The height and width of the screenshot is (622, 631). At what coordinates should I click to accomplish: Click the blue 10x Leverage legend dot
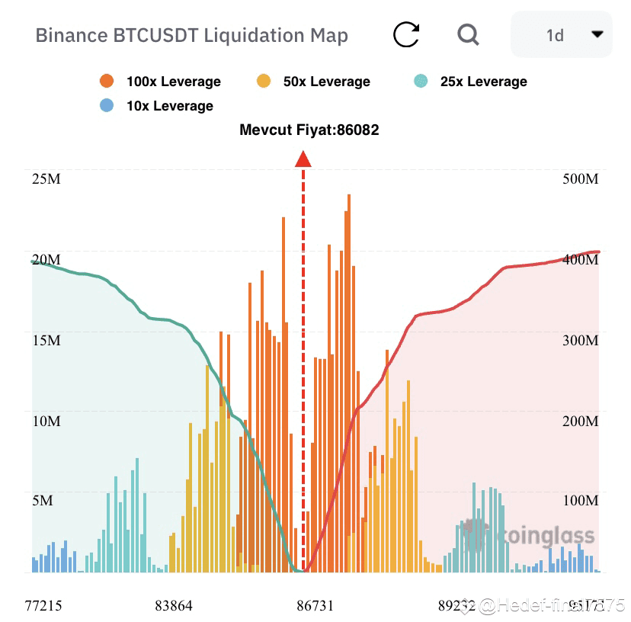[x=106, y=106]
